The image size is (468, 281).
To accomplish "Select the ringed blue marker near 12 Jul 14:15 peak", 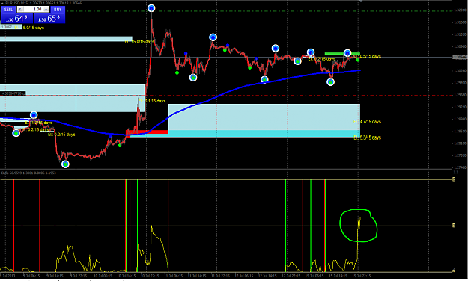I will click(x=276, y=49).
